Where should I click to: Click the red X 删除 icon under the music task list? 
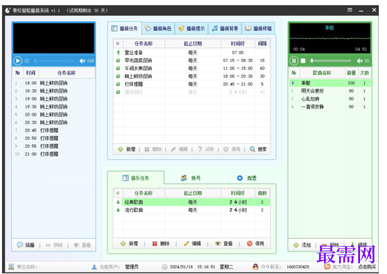155,243
